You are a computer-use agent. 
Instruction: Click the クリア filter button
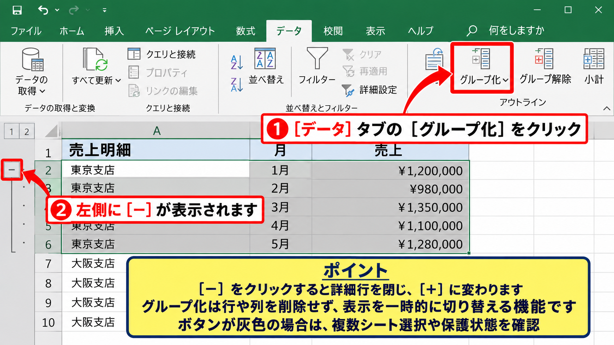[362, 54]
